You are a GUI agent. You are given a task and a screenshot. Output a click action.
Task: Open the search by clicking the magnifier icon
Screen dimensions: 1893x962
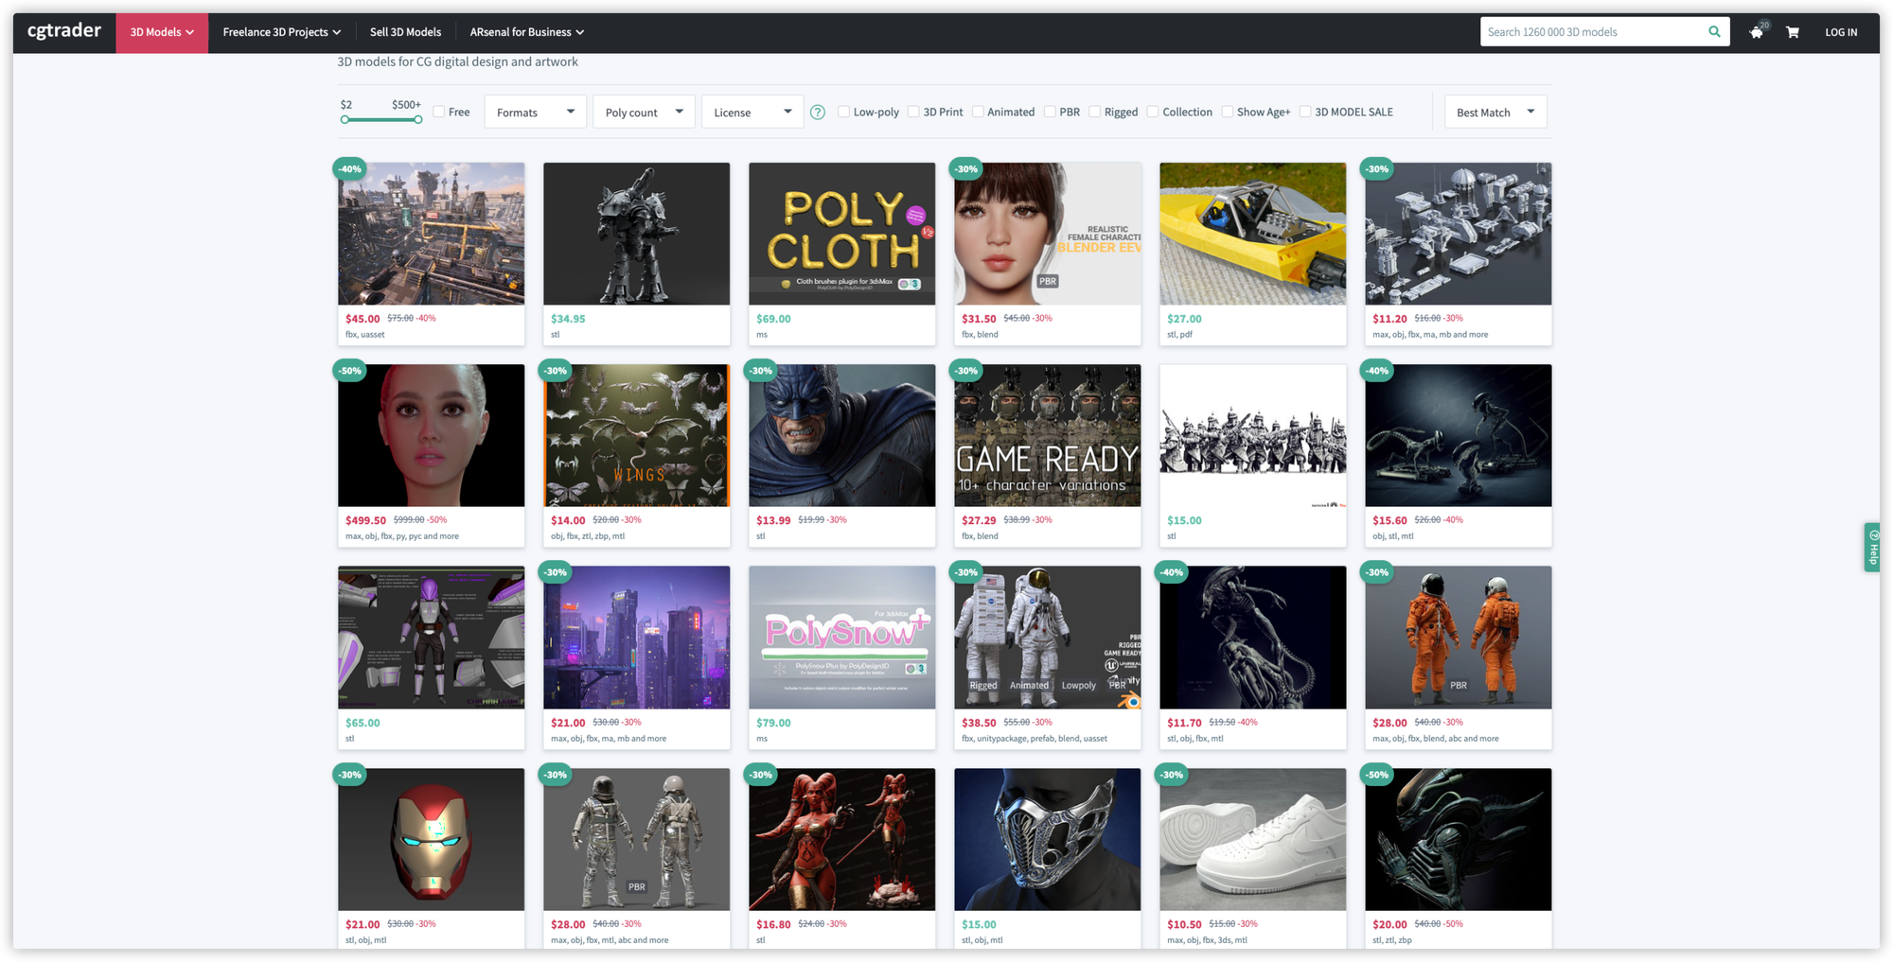coord(1713,31)
